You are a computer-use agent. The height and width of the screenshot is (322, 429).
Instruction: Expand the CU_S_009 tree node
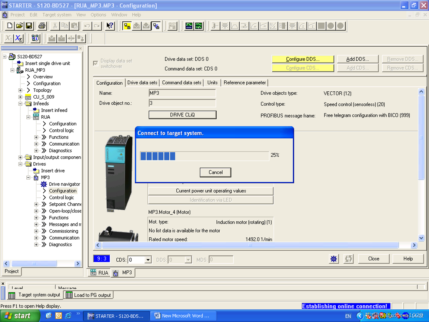tap(20, 97)
